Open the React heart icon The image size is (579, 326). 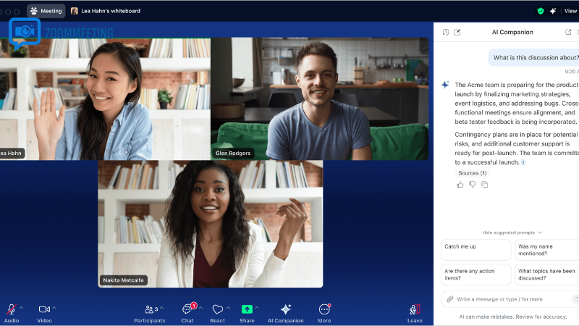[218, 309]
